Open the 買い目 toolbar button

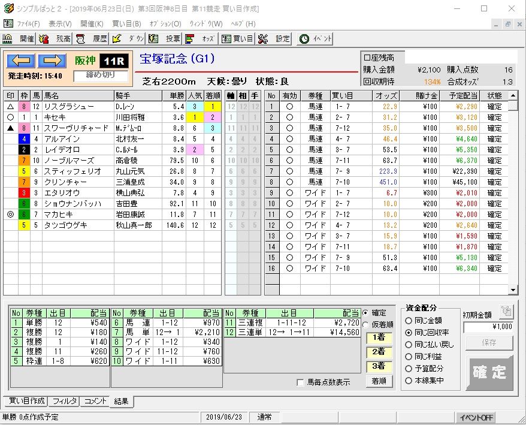[237, 39]
